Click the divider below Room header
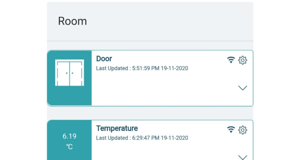 pyautogui.click(x=150, y=41)
